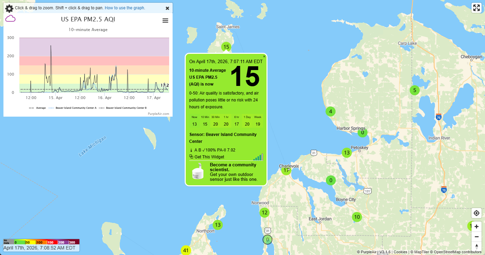Screen dimensions: 485x255
Task: Enter fullscreen map mode
Action: [476, 8]
